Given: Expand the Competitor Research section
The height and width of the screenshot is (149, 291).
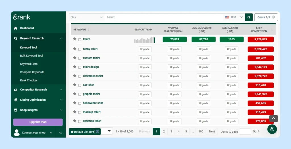Looking at the screenshot, I should (x=61, y=90).
